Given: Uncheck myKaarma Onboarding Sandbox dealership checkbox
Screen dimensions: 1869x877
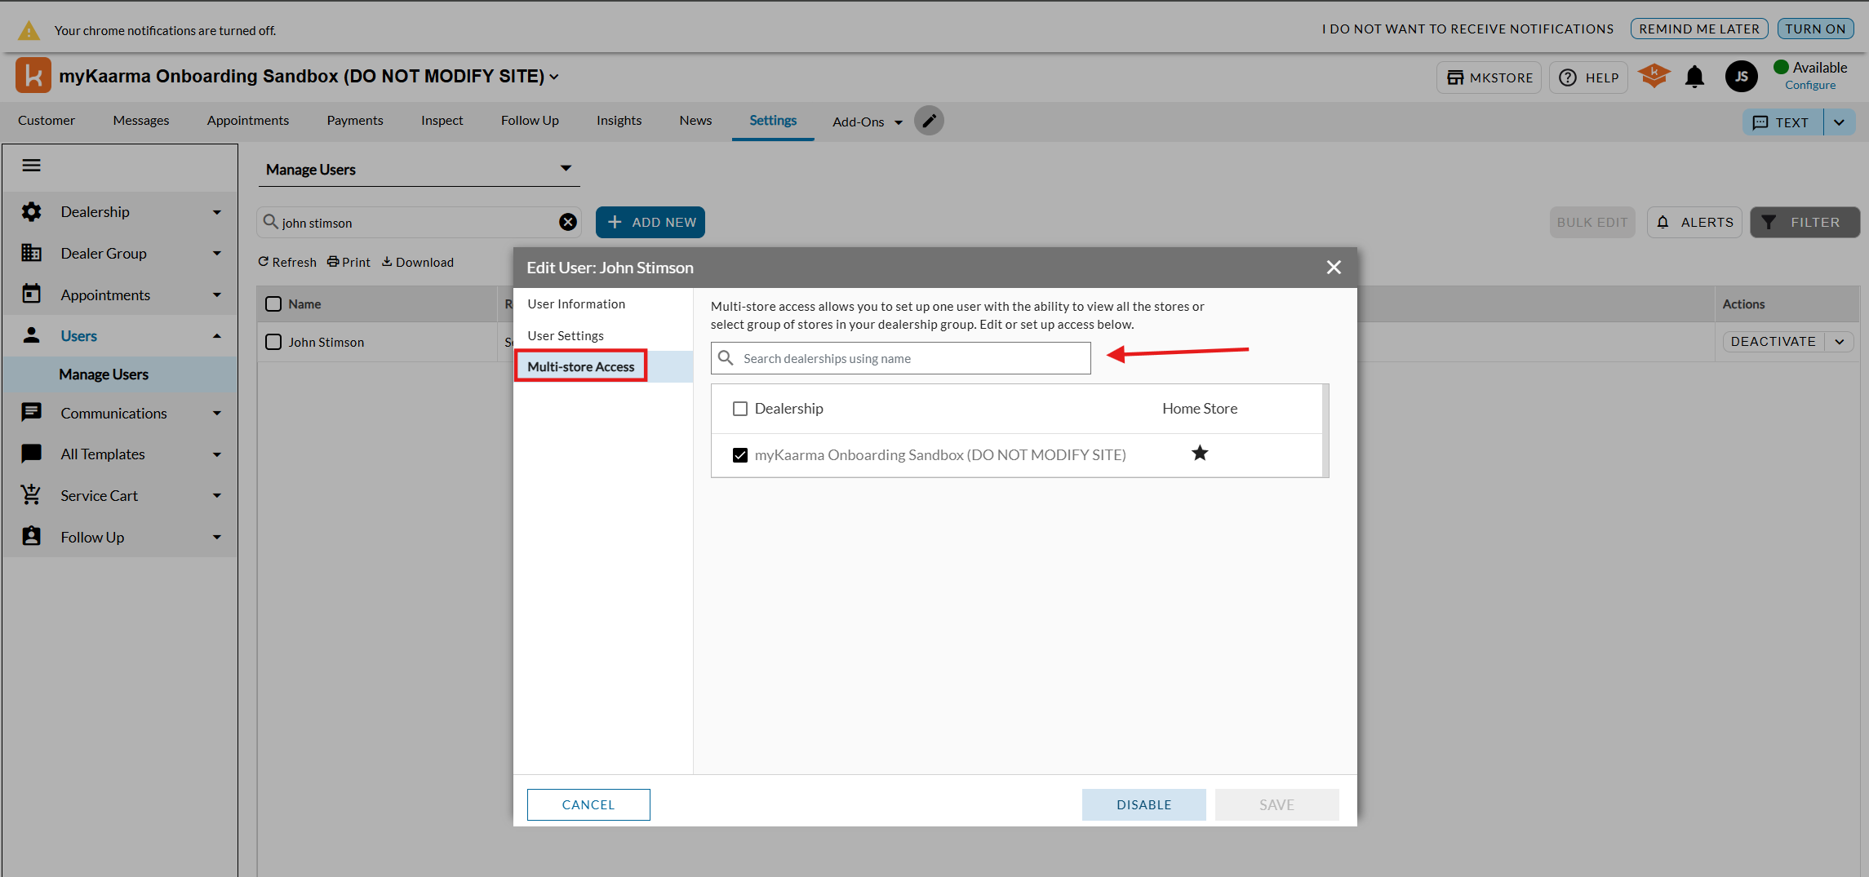Looking at the screenshot, I should point(740,455).
